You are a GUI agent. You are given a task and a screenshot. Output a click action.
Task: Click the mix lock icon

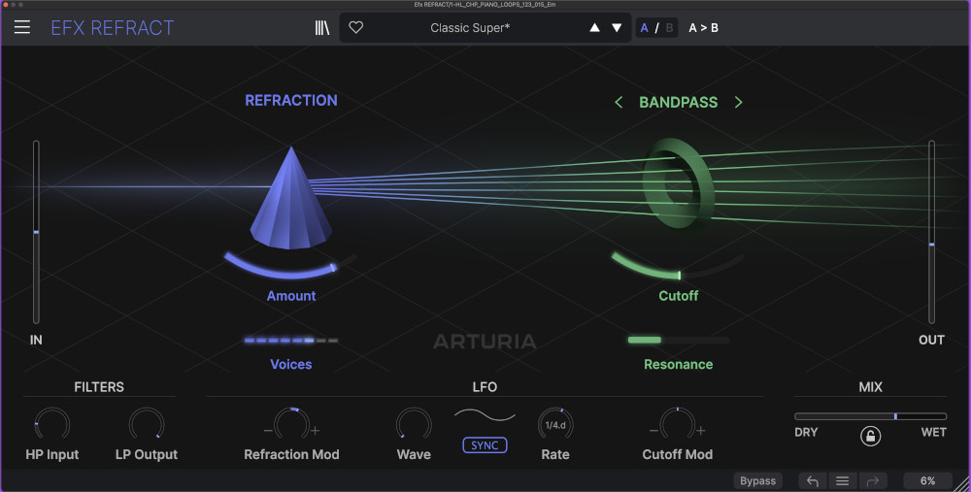tap(870, 437)
